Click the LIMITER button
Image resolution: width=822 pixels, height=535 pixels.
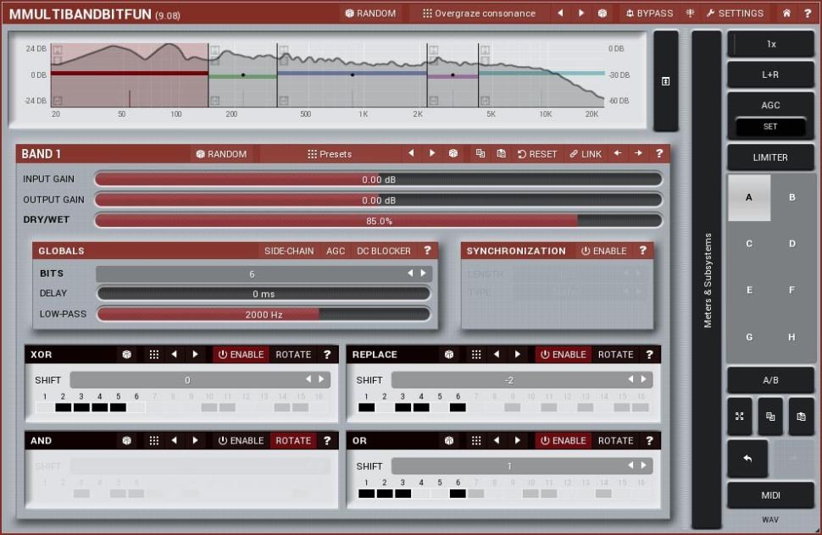[x=769, y=157]
